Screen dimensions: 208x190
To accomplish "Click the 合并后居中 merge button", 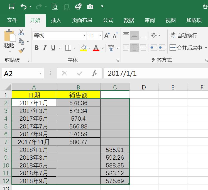I will pyautogui.click(x=186, y=48).
